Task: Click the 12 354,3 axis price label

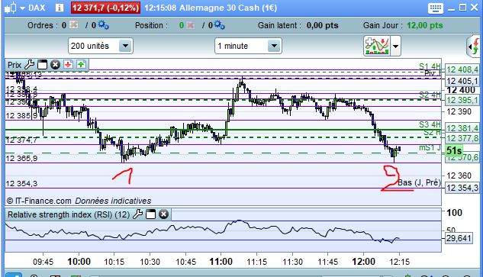Action: [x=462, y=188]
